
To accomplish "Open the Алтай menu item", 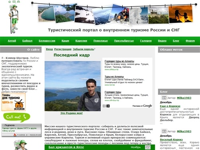I will (x=12, y=41).
